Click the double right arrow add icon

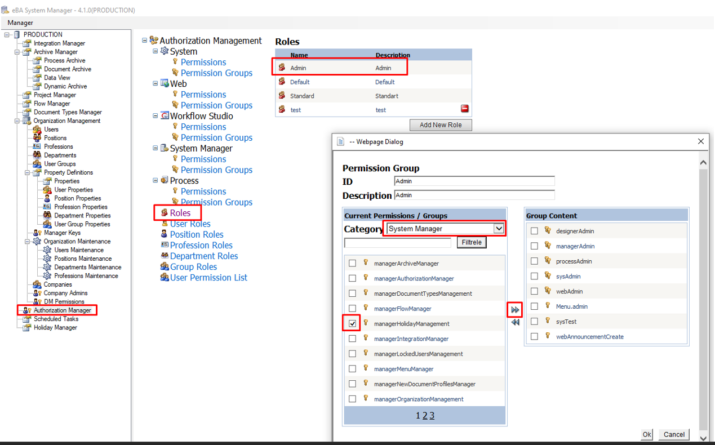tap(515, 310)
